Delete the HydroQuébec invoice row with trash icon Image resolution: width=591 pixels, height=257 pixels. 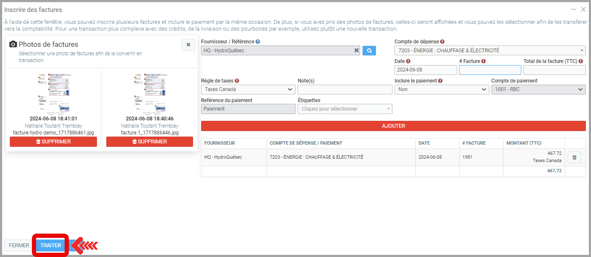point(574,157)
